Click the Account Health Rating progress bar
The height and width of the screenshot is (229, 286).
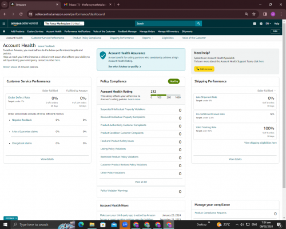pos(165,95)
